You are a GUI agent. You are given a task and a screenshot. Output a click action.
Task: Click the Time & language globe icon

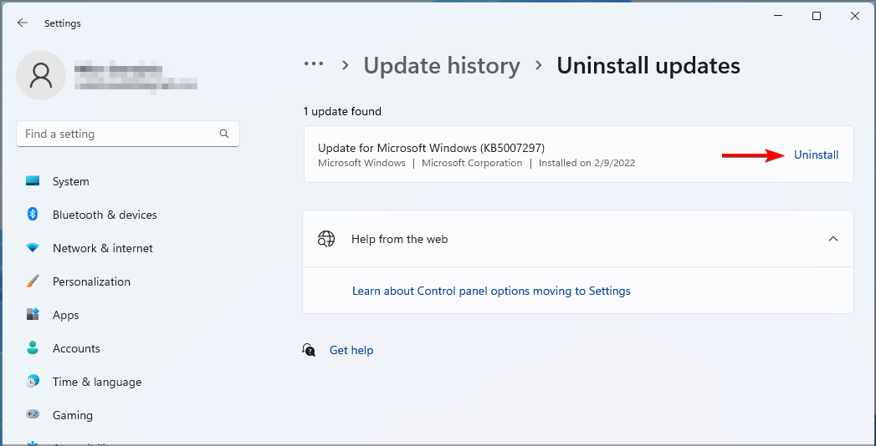pyautogui.click(x=33, y=382)
